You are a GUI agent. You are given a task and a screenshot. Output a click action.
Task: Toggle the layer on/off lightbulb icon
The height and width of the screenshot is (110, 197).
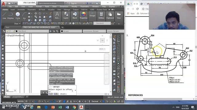tap(7, 31)
